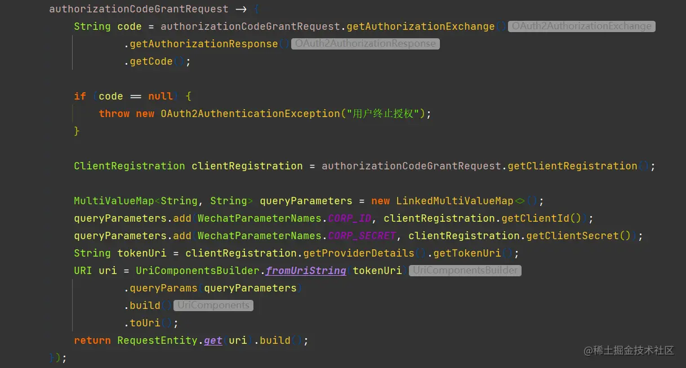686x368 pixels.
Task: Click the underlined get method of RequestEntity
Action: (x=213, y=340)
